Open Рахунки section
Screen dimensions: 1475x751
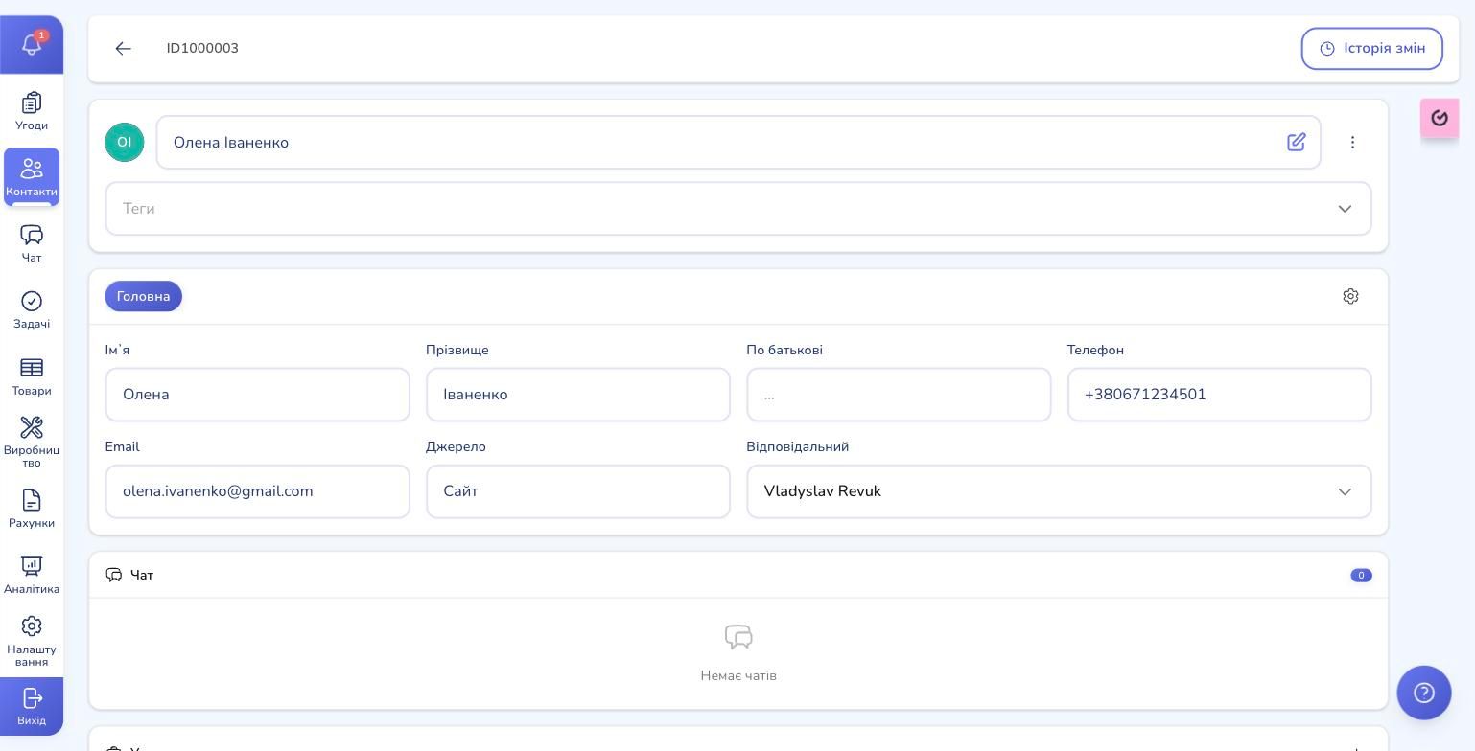pyautogui.click(x=32, y=509)
